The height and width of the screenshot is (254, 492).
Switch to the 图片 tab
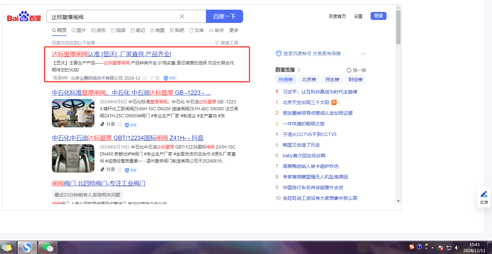pyautogui.click(x=79, y=30)
